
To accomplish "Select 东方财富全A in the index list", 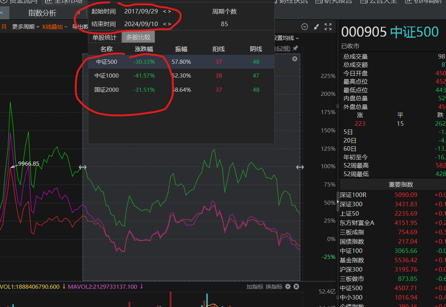I will (357, 223).
